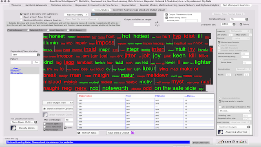
Task: Click the blue status progress bar
Action: click(98, 143)
